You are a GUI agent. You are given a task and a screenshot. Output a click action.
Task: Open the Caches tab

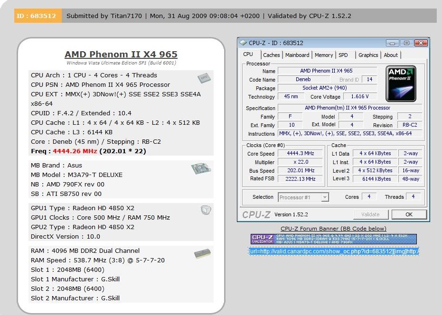pos(271,55)
